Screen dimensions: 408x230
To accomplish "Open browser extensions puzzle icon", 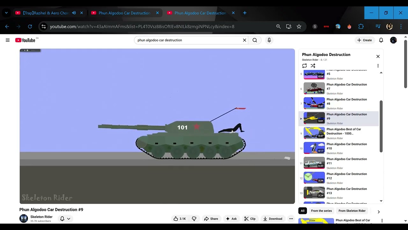I will click(x=361, y=27).
